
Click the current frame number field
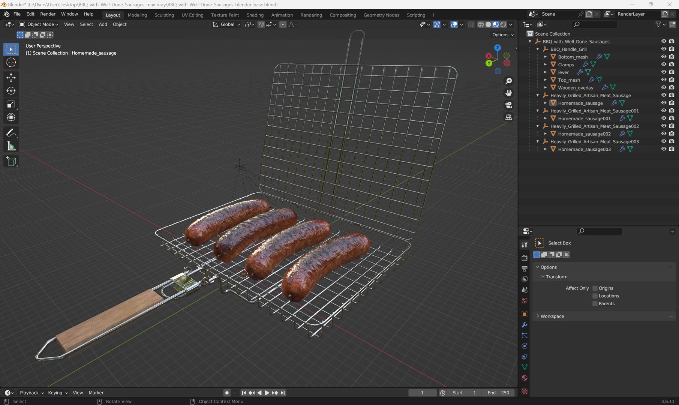[x=422, y=393]
